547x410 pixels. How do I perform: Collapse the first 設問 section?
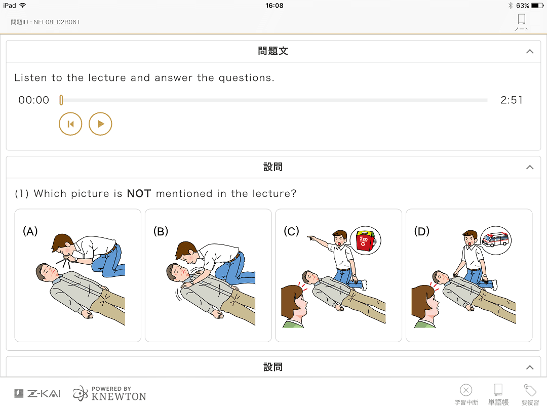coord(530,168)
